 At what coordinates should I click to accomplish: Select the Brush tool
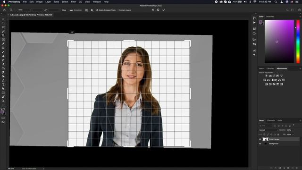pyautogui.click(x=3, y=52)
